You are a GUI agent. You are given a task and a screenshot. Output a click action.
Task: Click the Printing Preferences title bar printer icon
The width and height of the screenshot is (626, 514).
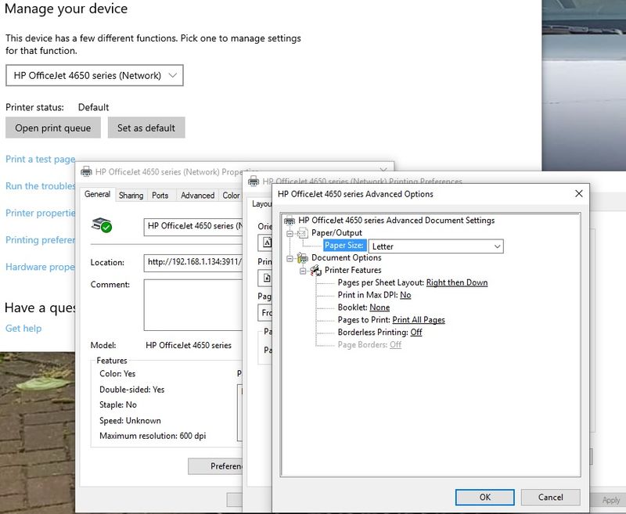coord(254,182)
